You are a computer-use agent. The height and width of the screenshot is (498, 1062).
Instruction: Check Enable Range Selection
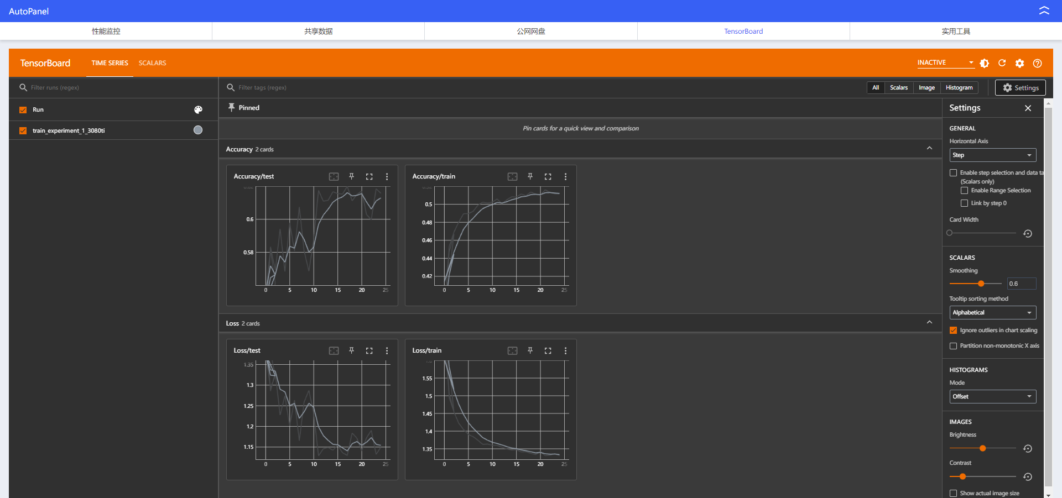[964, 190]
